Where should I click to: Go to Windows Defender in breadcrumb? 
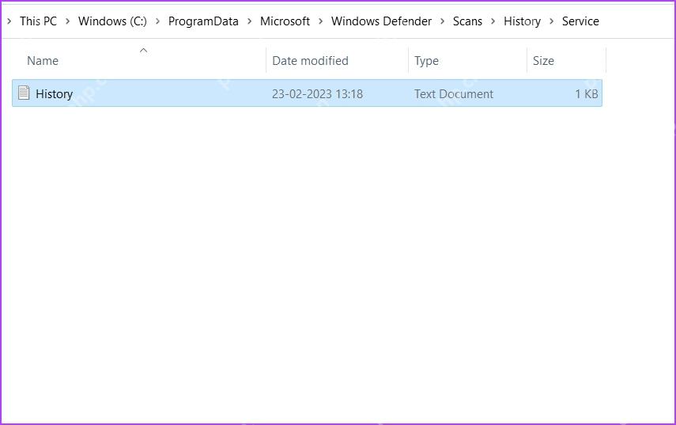(x=381, y=21)
